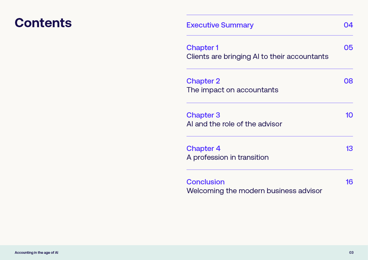This screenshot has height=260, width=368.
Task: Click page number 13 beside Chapter 4
Action: pyautogui.click(x=349, y=149)
